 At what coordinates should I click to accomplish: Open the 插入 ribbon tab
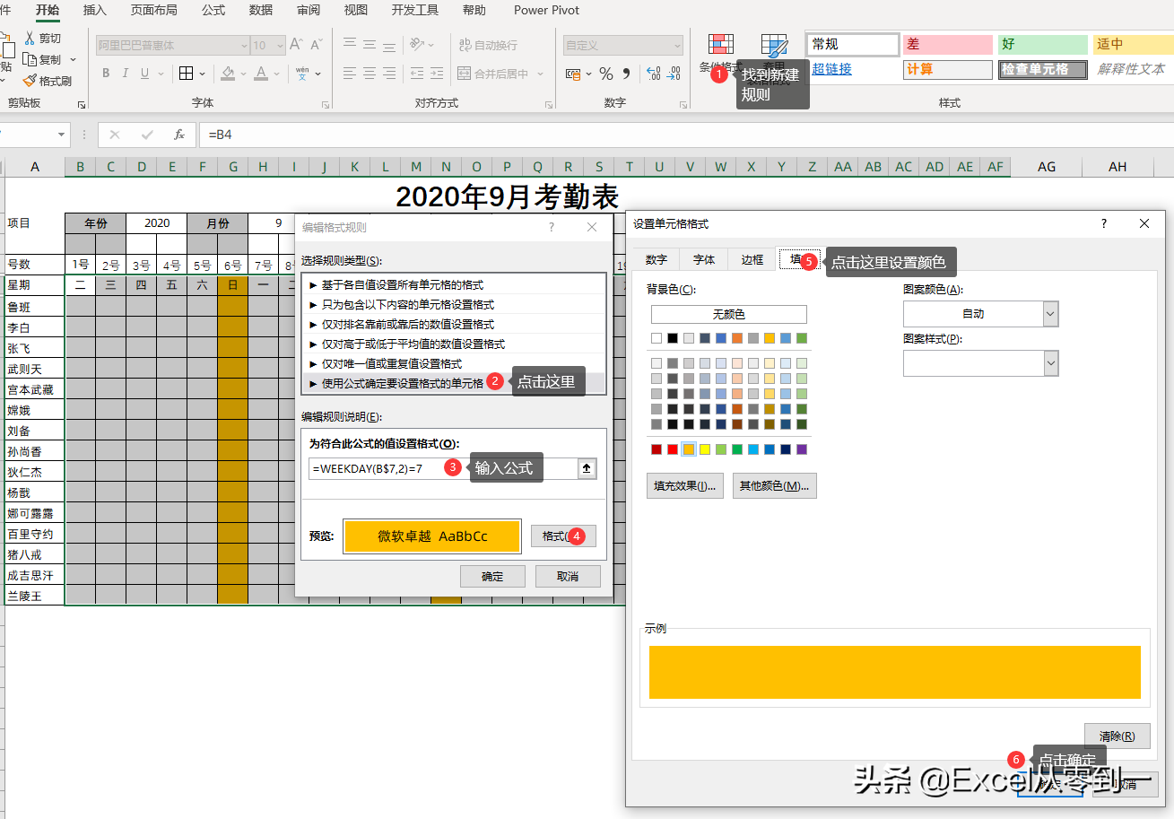[94, 11]
